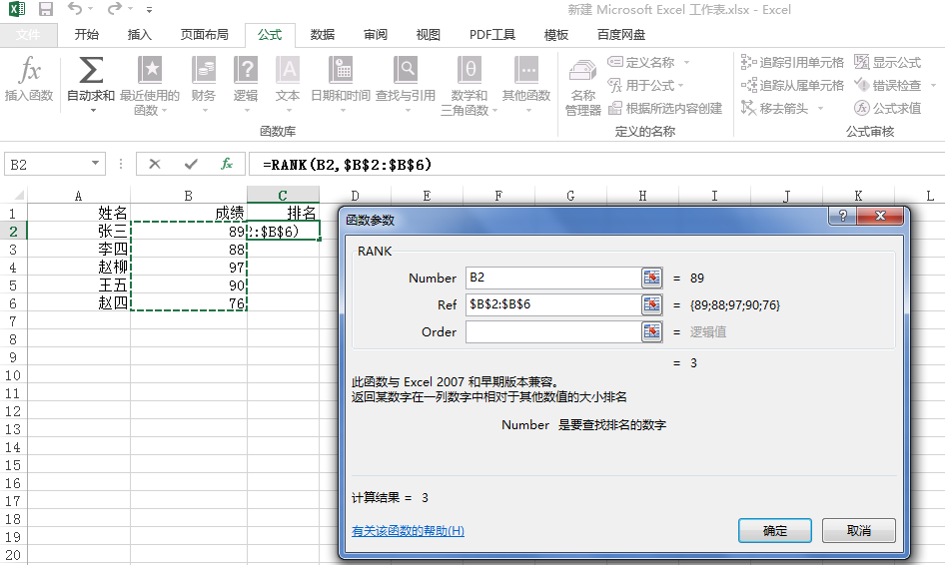Click Define Name (定义名称) button
Screen dimensions: 945x565
click(x=640, y=62)
